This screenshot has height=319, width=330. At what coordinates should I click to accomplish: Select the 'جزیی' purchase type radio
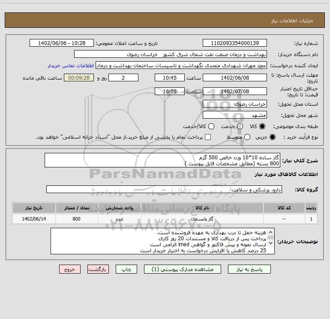tap(273, 137)
